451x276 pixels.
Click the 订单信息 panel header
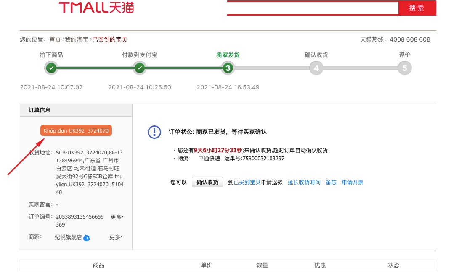click(76, 110)
